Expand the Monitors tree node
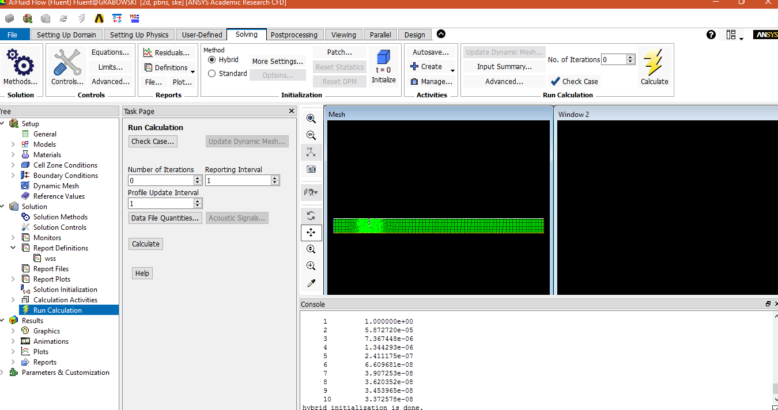Screen dimensions: 778x410 click(13, 238)
